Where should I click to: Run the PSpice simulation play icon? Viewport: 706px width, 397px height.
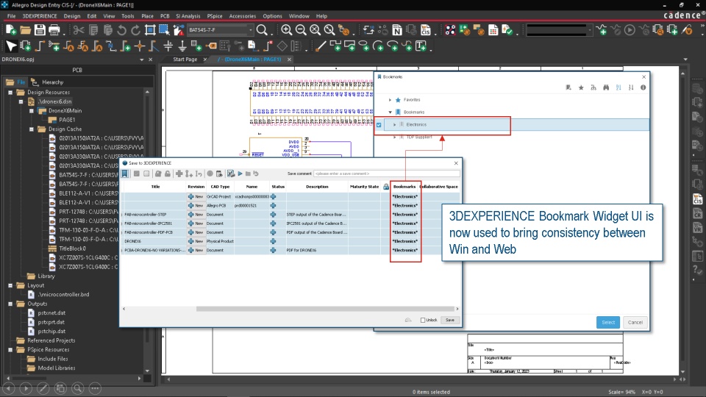click(630, 30)
